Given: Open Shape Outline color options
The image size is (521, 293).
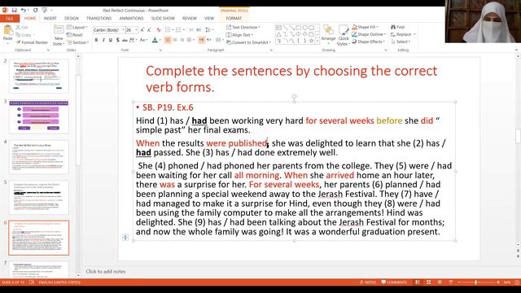Looking at the screenshot, I should coord(369,34).
